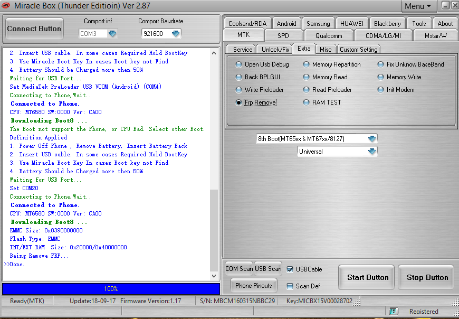The image size is (459, 319).
Task: Select the Frp Remove radio button
Action: [x=239, y=102]
